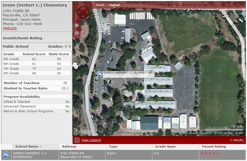
Task: Pan the map north with the compass arrow
Action: (83, 8)
